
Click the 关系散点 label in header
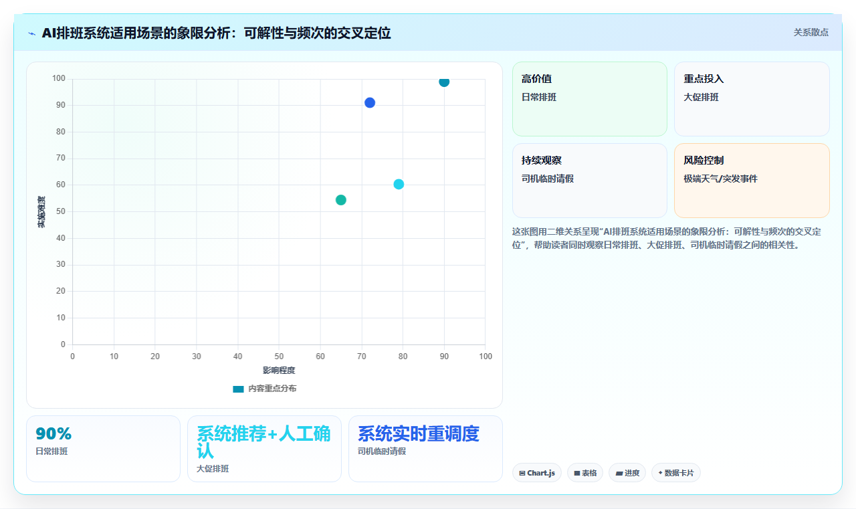(811, 32)
